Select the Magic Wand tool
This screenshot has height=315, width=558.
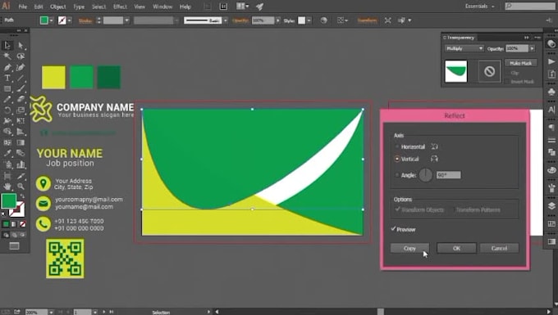[7, 56]
